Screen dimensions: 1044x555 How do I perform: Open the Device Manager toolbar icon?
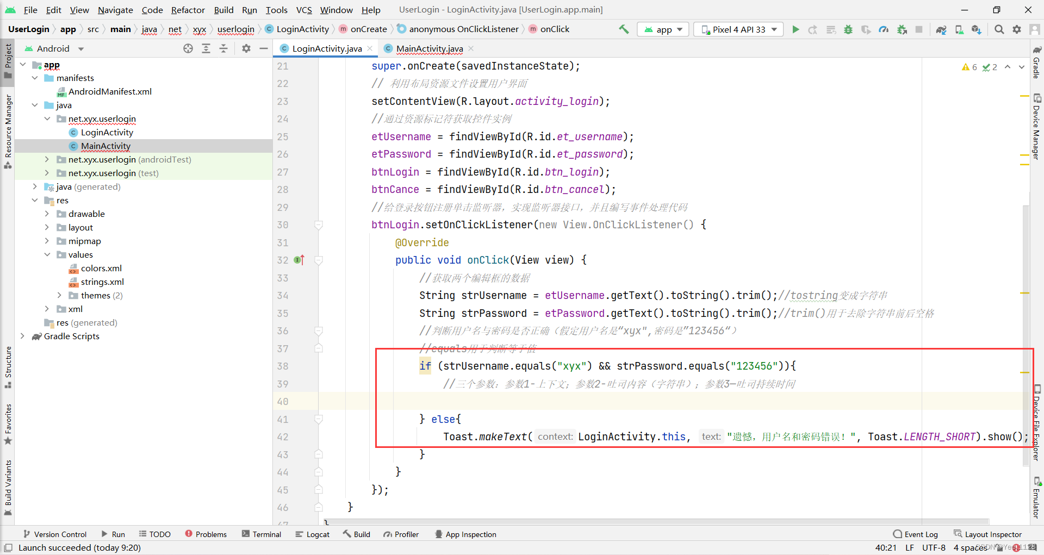[959, 29]
